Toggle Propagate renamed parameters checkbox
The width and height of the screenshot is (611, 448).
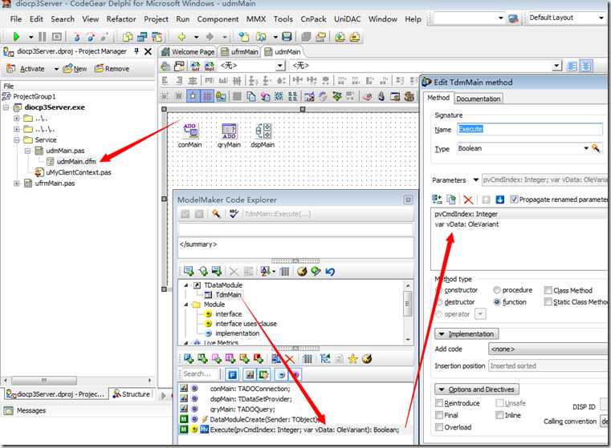[x=514, y=200]
